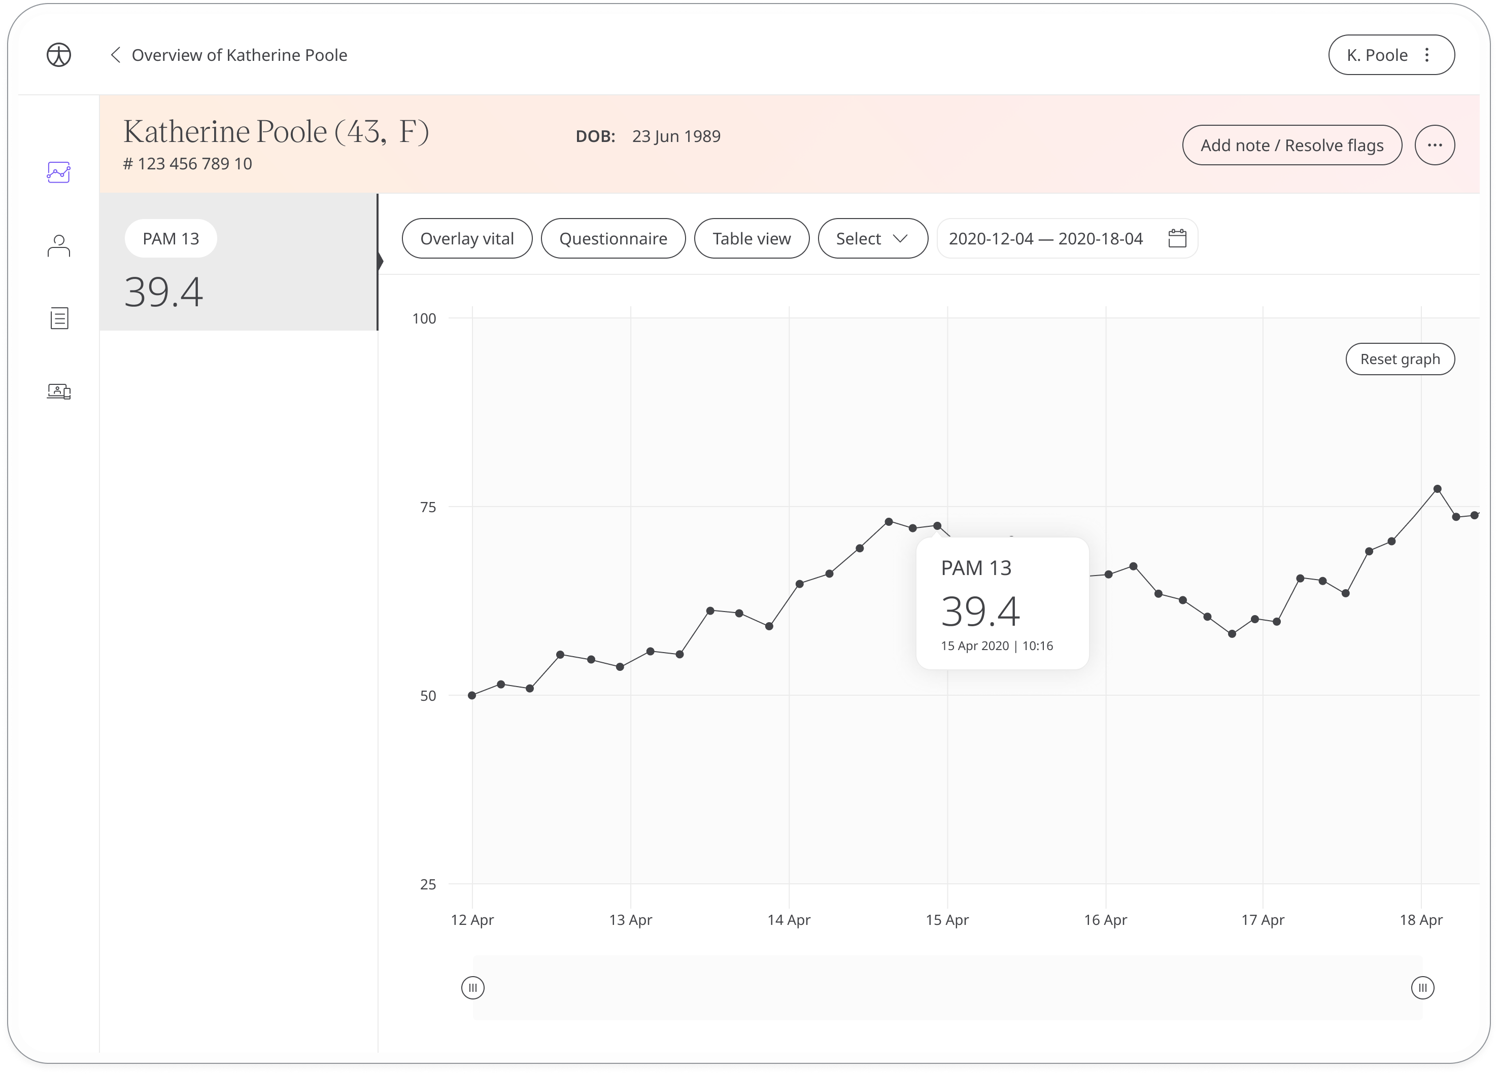
Task: Click the document/notes icon in sidebar
Action: click(59, 318)
